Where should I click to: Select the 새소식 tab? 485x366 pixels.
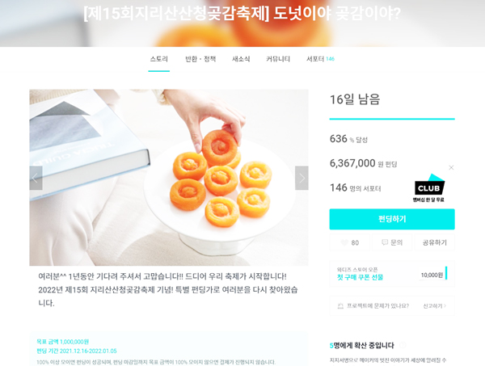coord(241,59)
